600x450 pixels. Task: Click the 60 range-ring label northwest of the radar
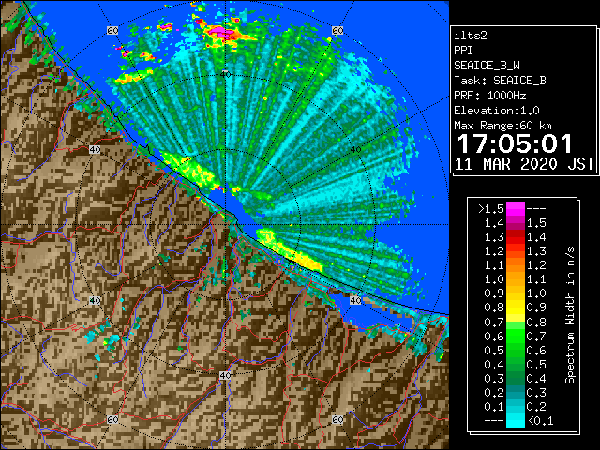(112, 30)
